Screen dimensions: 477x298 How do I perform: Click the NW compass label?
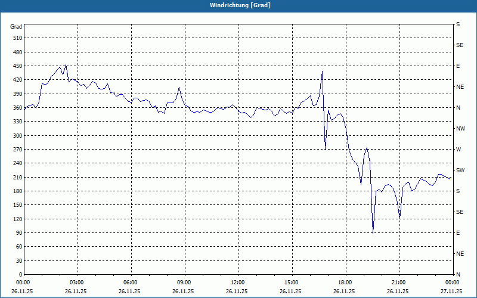click(x=460, y=129)
